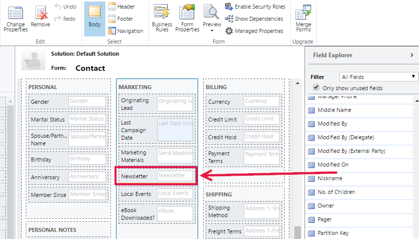Click the MARKETING section header
The image size is (419, 239).
click(135, 87)
